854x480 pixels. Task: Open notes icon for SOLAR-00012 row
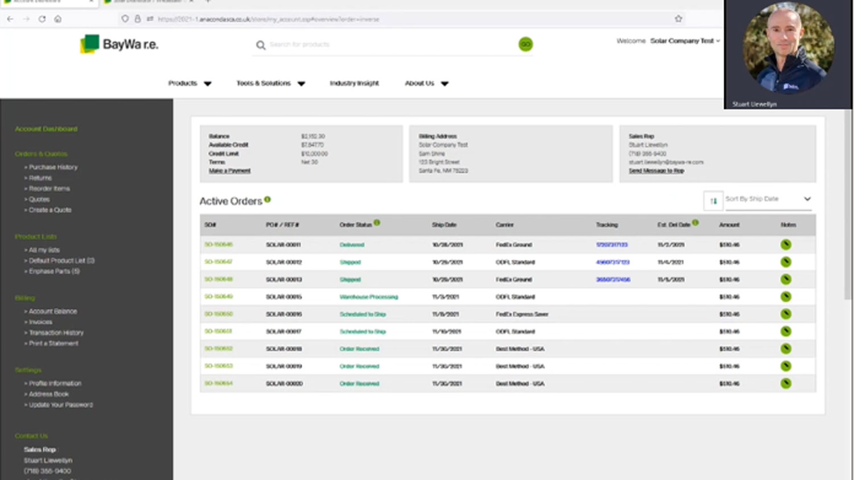(x=786, y=262)
